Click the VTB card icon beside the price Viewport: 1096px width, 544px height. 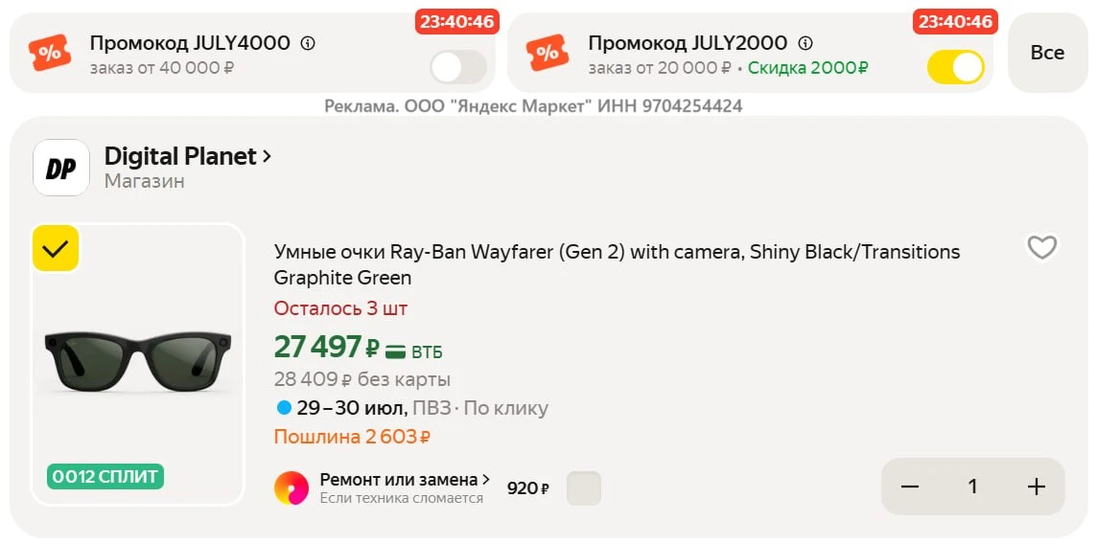pyautogui.click(x=396, y=351)
